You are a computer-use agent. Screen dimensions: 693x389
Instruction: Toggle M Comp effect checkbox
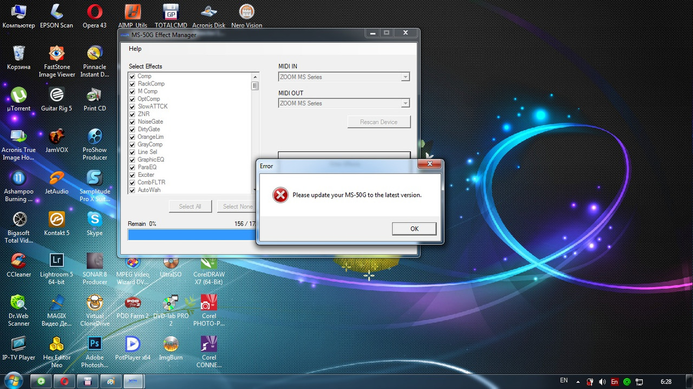132,91
